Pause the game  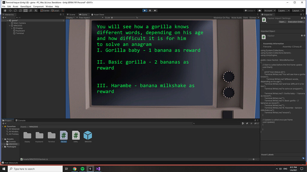[150, 10]
